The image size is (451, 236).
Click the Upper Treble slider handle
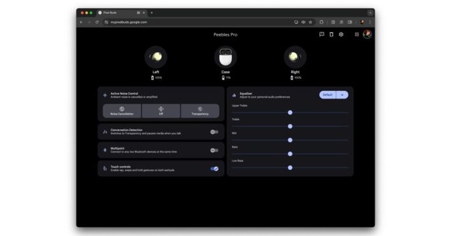point(290,113)
